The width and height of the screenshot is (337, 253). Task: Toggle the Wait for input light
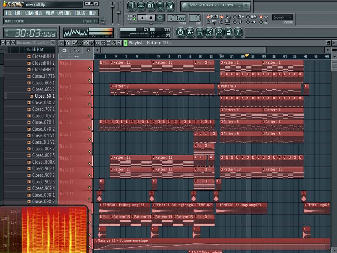[x=222, y=22]
